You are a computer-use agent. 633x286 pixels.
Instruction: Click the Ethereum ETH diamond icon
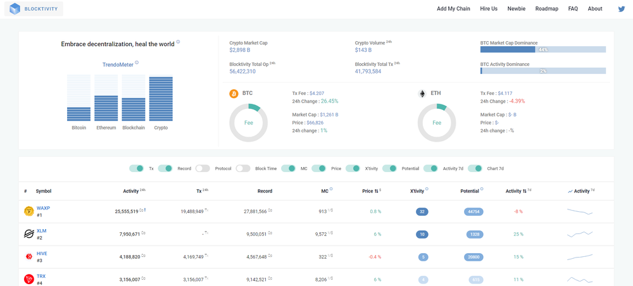tap(422, 94)
